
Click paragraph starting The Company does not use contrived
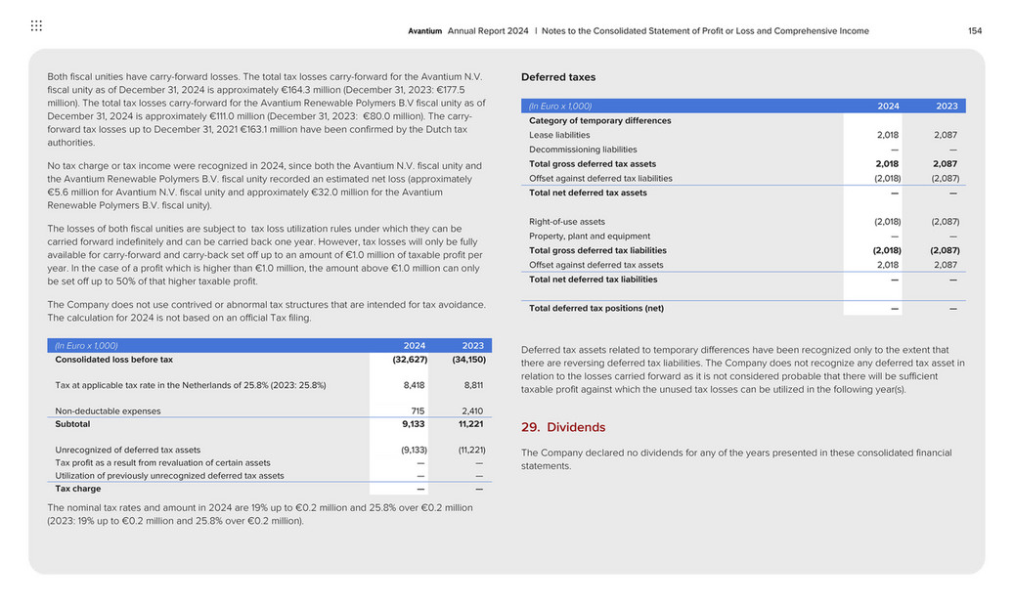266,311
